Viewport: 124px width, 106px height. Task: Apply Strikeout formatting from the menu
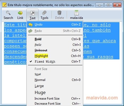pyautogui.click(x=55, y=50)
